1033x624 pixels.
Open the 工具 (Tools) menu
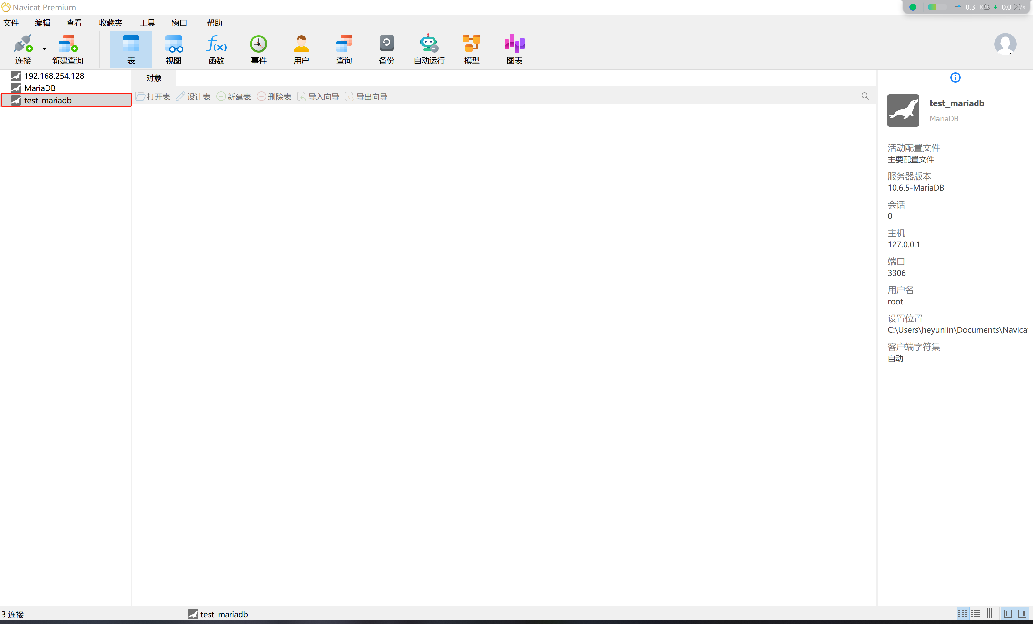click(147, 23)
